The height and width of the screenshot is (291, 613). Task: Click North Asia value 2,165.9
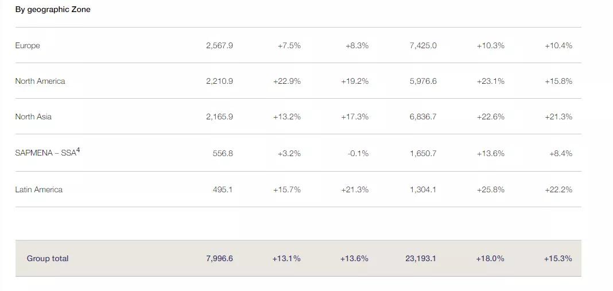coord(219,117)
